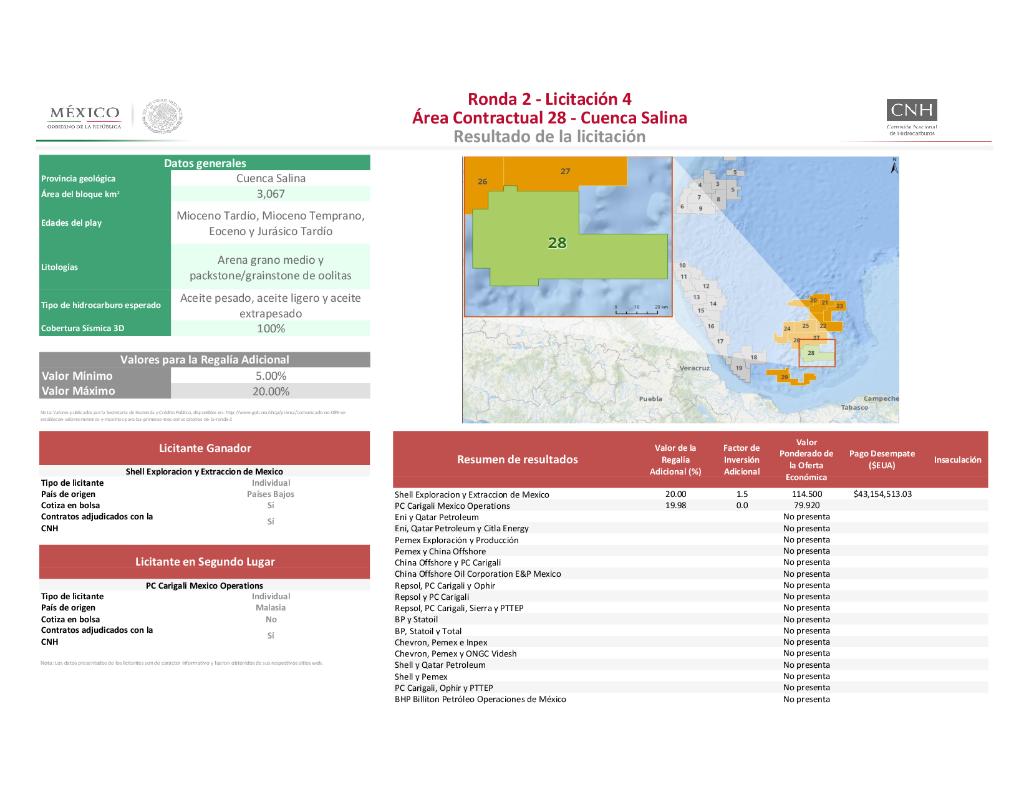Click the 'Resultado de la licitación' subtitle
Screen dimensions: 1029x795
pos(549,137)
